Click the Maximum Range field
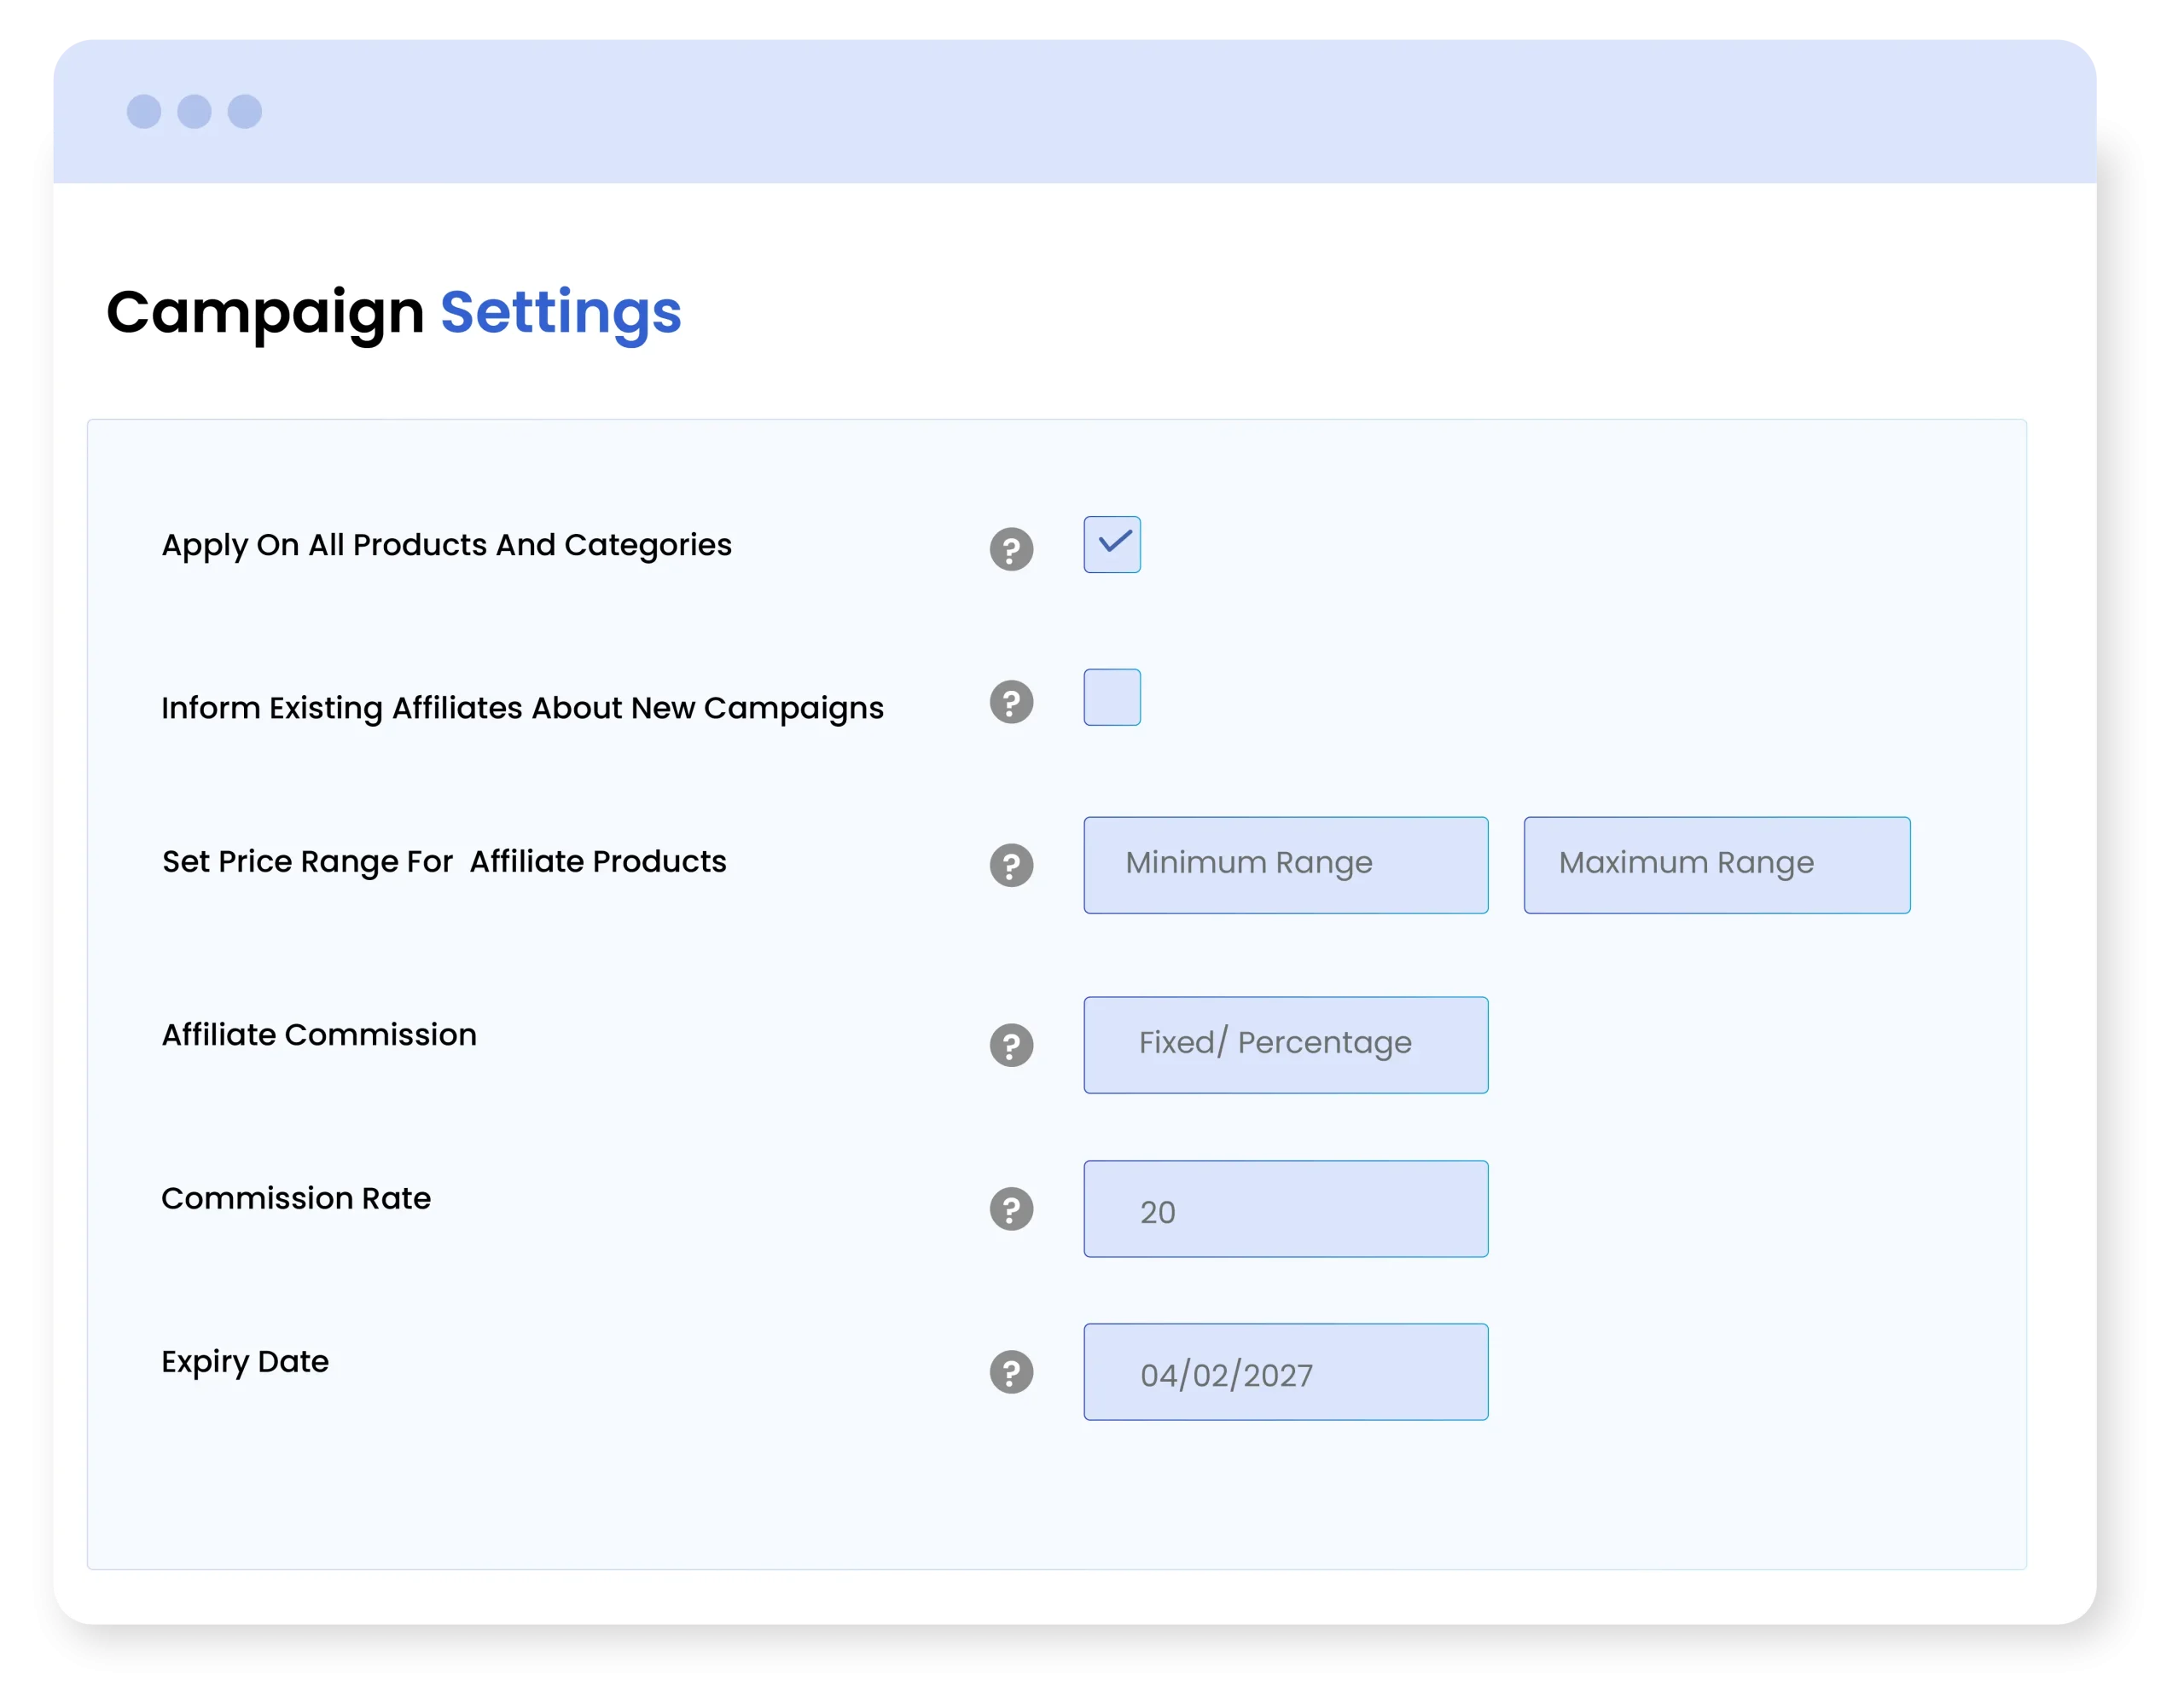The width and height of the screenshot is (2184, 1704). [x=1716, y=865]
